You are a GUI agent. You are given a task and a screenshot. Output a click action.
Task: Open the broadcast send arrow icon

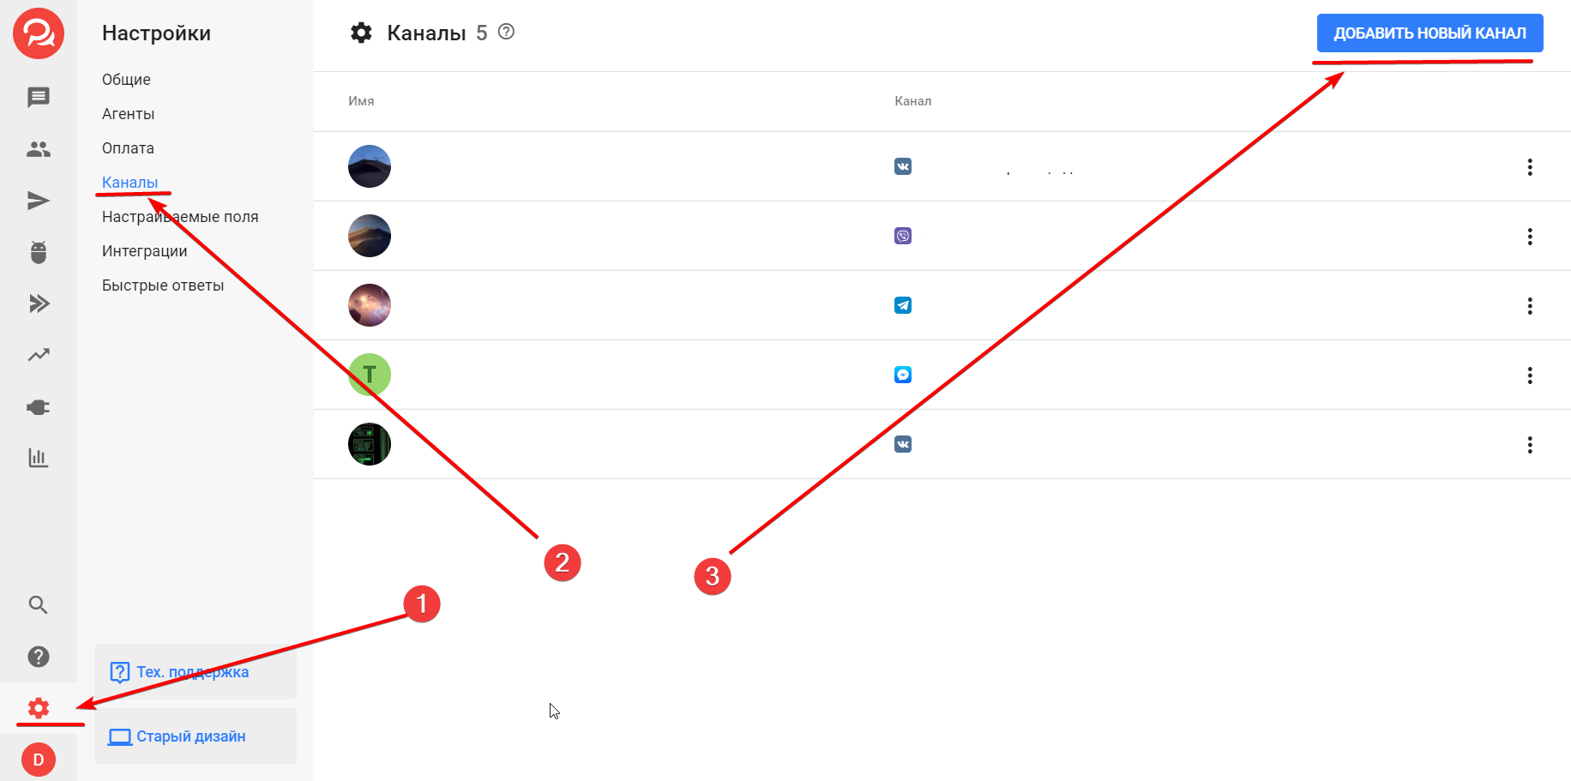[x=39, y=201]
